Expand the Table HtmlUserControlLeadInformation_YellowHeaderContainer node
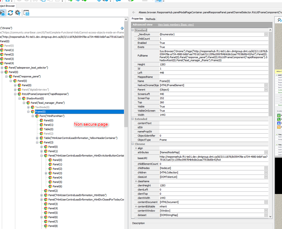282x229 pixels. point(37,138)
